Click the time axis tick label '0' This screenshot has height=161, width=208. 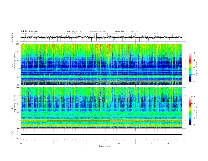[21, 143]
